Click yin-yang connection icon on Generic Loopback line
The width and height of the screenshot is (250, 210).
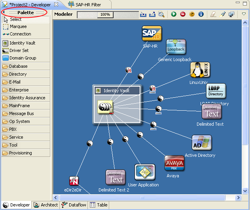tap(141, 76)
